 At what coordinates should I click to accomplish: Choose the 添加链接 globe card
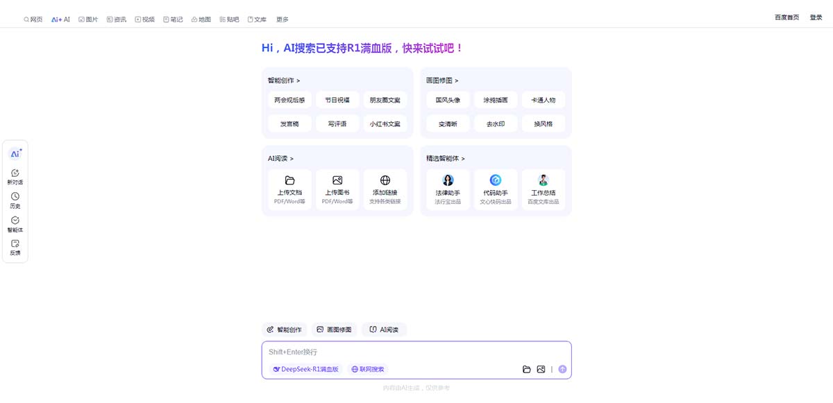[385, 189]
